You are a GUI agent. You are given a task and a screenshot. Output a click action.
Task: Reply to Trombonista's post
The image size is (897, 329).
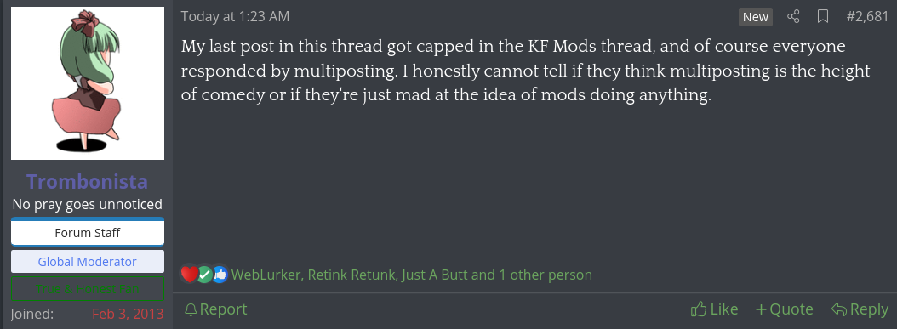860,309
